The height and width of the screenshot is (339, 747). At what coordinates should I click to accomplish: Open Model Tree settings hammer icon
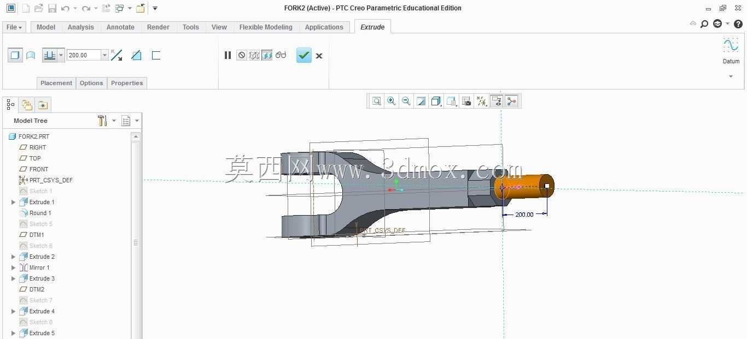point(102,121)
